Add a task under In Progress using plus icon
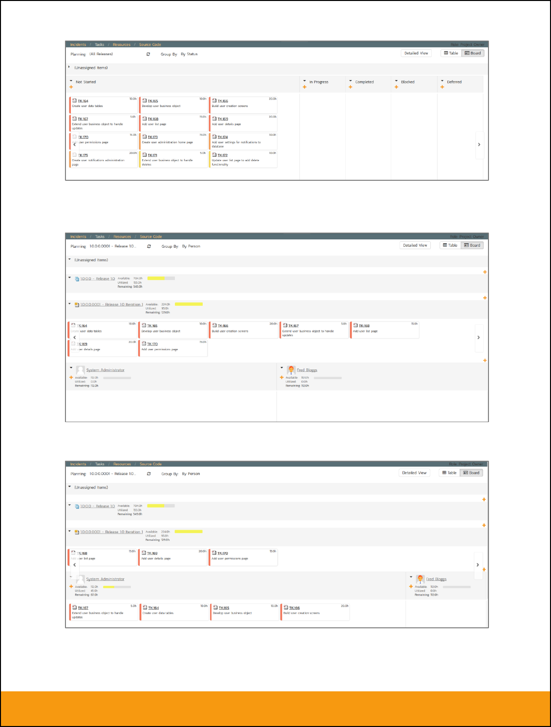This screenshot has width=551, height=727. pos(304,87)
